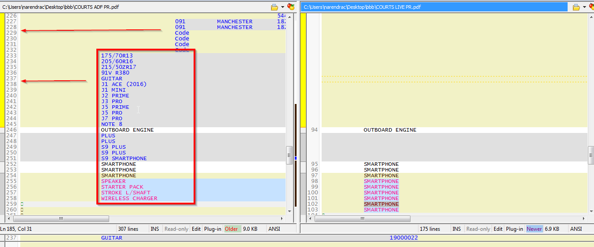
Task: Select 'STARTER PACK' on line 256
Action: point(122,187)
